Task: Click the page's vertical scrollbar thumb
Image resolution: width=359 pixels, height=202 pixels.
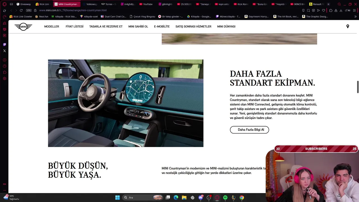Action: point(358,87)
